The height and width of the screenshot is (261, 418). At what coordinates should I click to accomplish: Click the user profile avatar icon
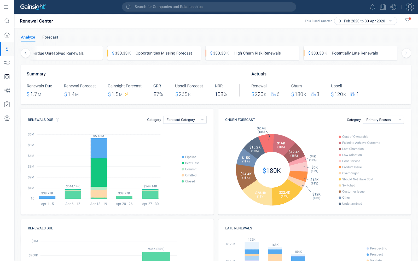[409, 7]
